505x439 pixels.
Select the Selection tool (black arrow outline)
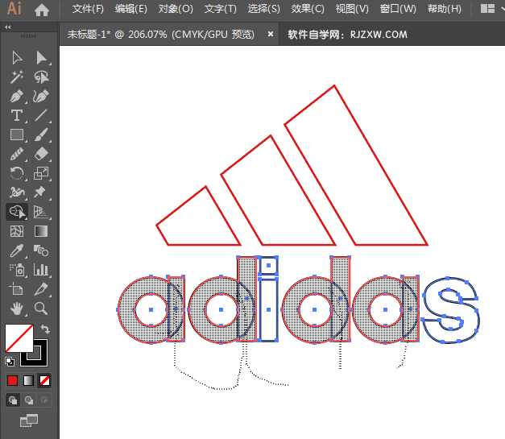pyautogui.click(x=17, y=58)
